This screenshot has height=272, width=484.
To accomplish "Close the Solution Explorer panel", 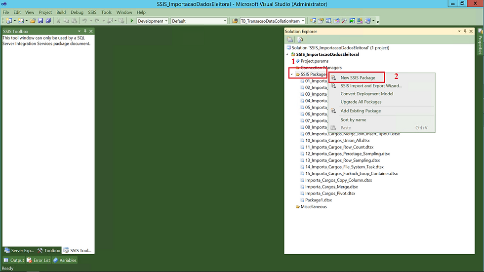I will tap(471, 31).
